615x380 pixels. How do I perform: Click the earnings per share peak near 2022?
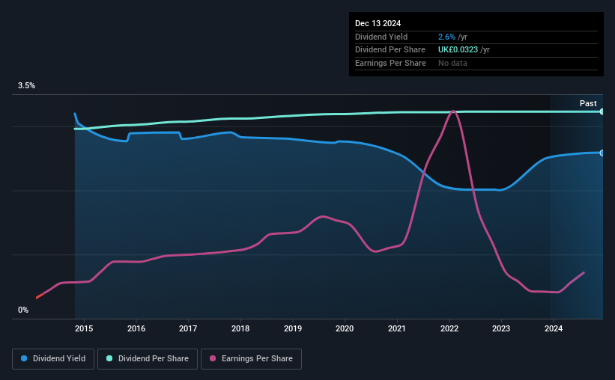tap(453, 111)
